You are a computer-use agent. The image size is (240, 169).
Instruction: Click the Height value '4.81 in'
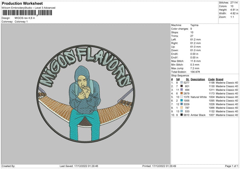234,10
